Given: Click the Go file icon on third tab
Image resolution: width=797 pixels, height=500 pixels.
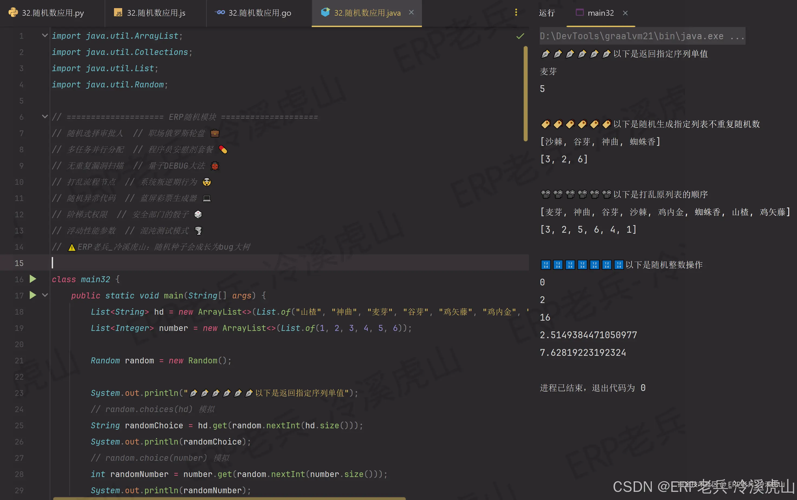Looking at the screenshot, I should 220,12.
